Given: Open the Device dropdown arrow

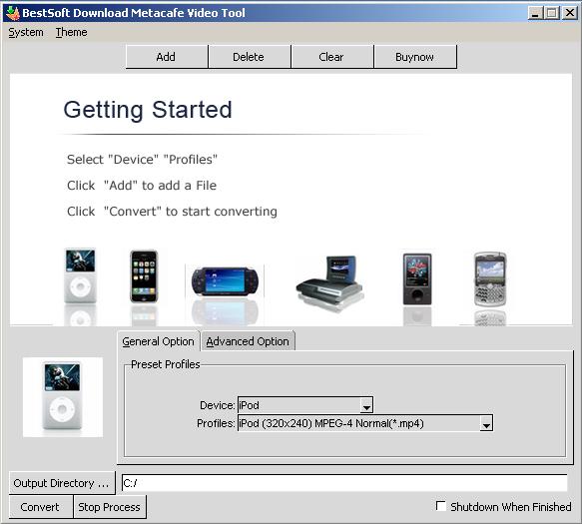Looking at the screenshot, I should [x=366, y=405].
